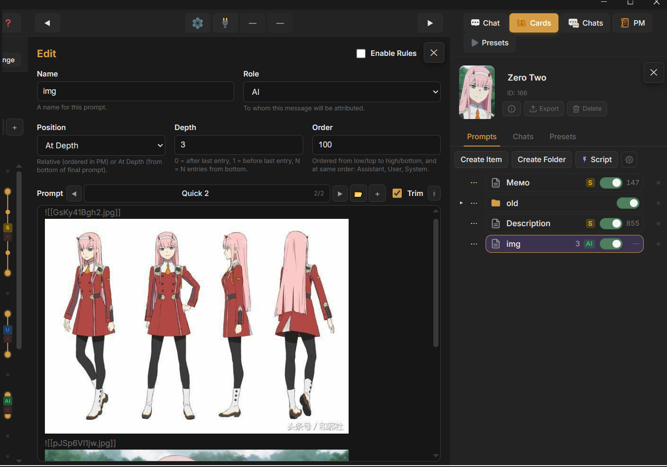The image size is (667, 467).
Task: Open settings via the top toolbar gear icon
Action: pos(197,23)
